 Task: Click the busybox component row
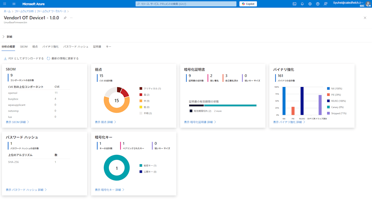(39, 99)
